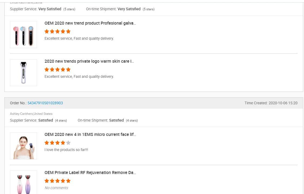Open 'OEM 2020 new 4 in 1EMS micro current' title
This screenshot has height=194, width=304.
90,135
